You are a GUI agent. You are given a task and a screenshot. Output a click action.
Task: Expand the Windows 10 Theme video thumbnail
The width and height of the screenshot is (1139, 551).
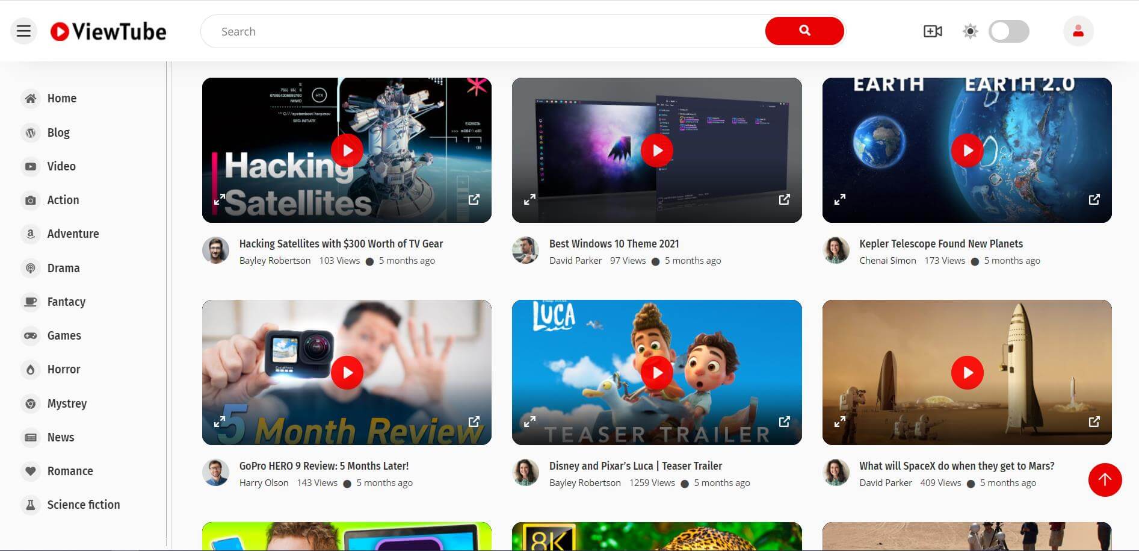tap(529, 199)
